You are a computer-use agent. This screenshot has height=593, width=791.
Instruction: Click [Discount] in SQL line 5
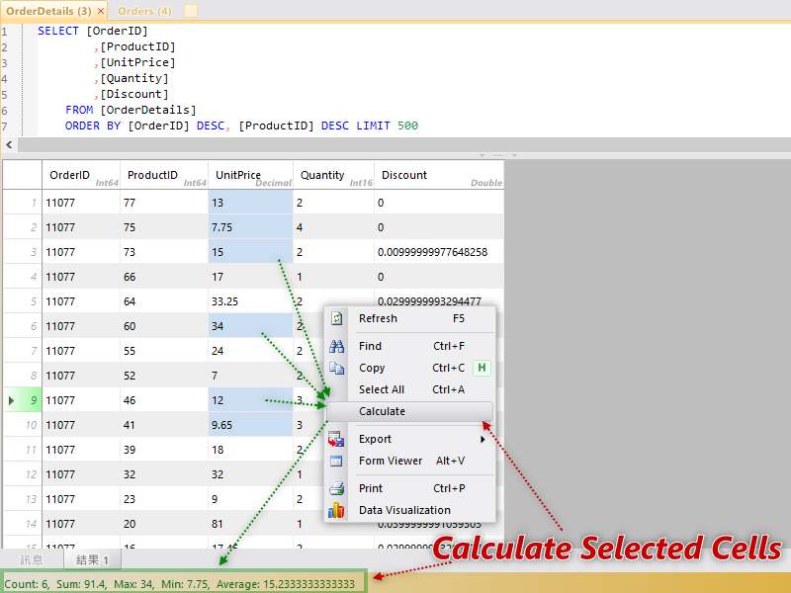tap(133, 94)
